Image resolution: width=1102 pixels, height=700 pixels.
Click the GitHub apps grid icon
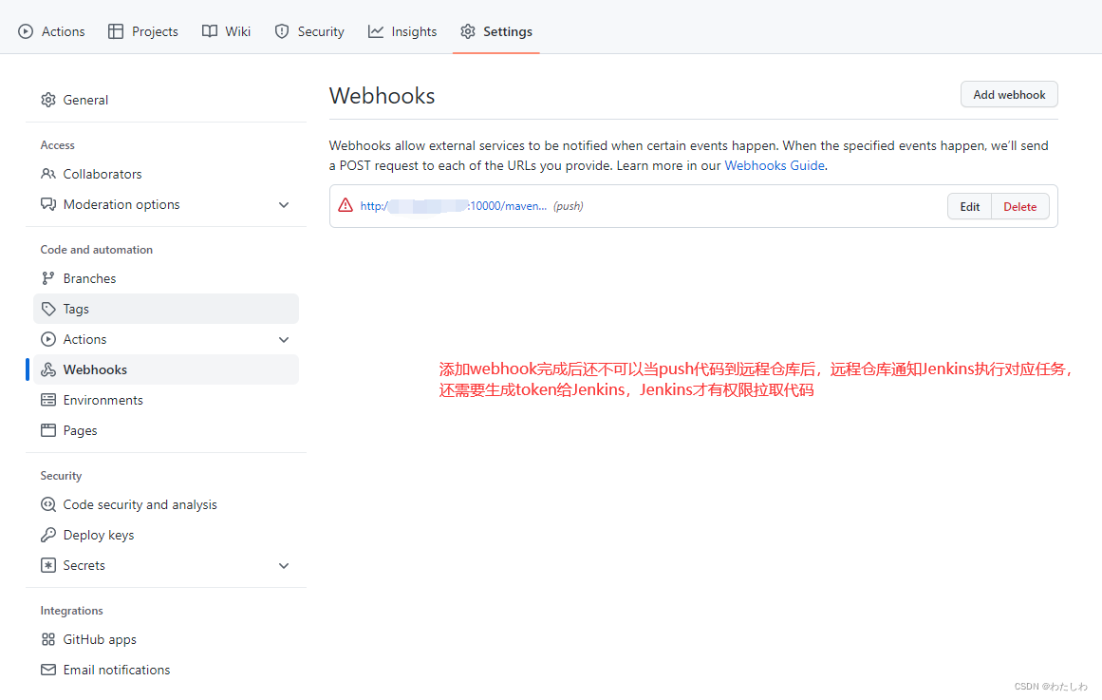tap(47, 639)
